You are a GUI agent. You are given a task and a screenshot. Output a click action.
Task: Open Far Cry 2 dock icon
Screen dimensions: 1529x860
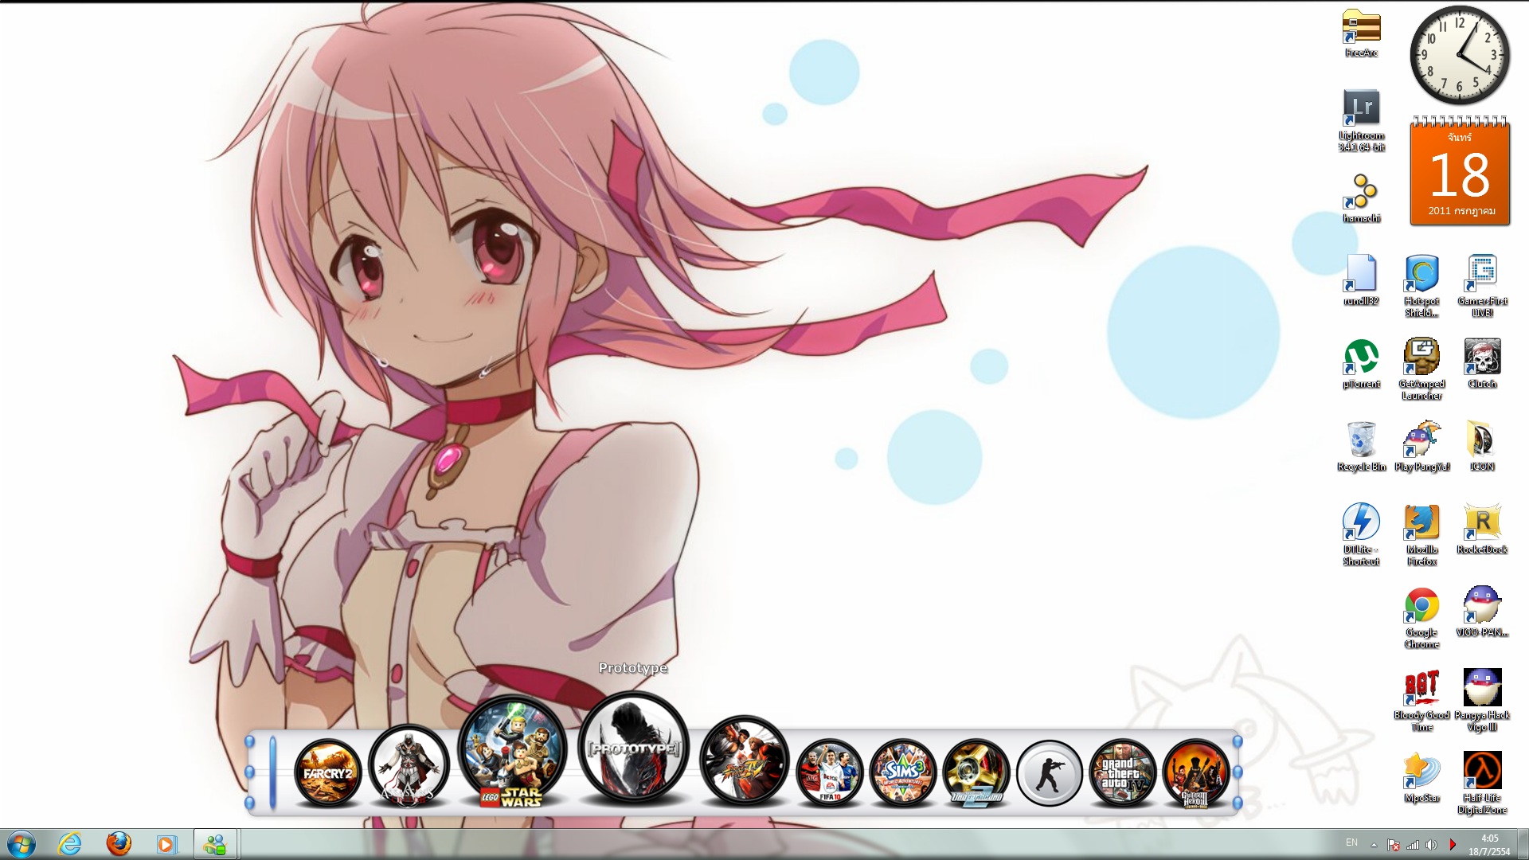click(327, 772)
